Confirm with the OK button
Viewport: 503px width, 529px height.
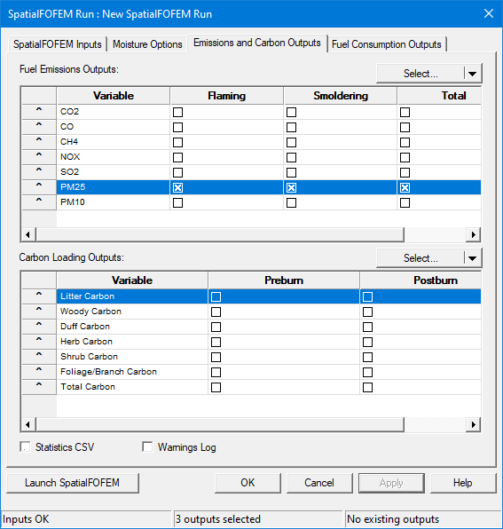pos(248,483)
